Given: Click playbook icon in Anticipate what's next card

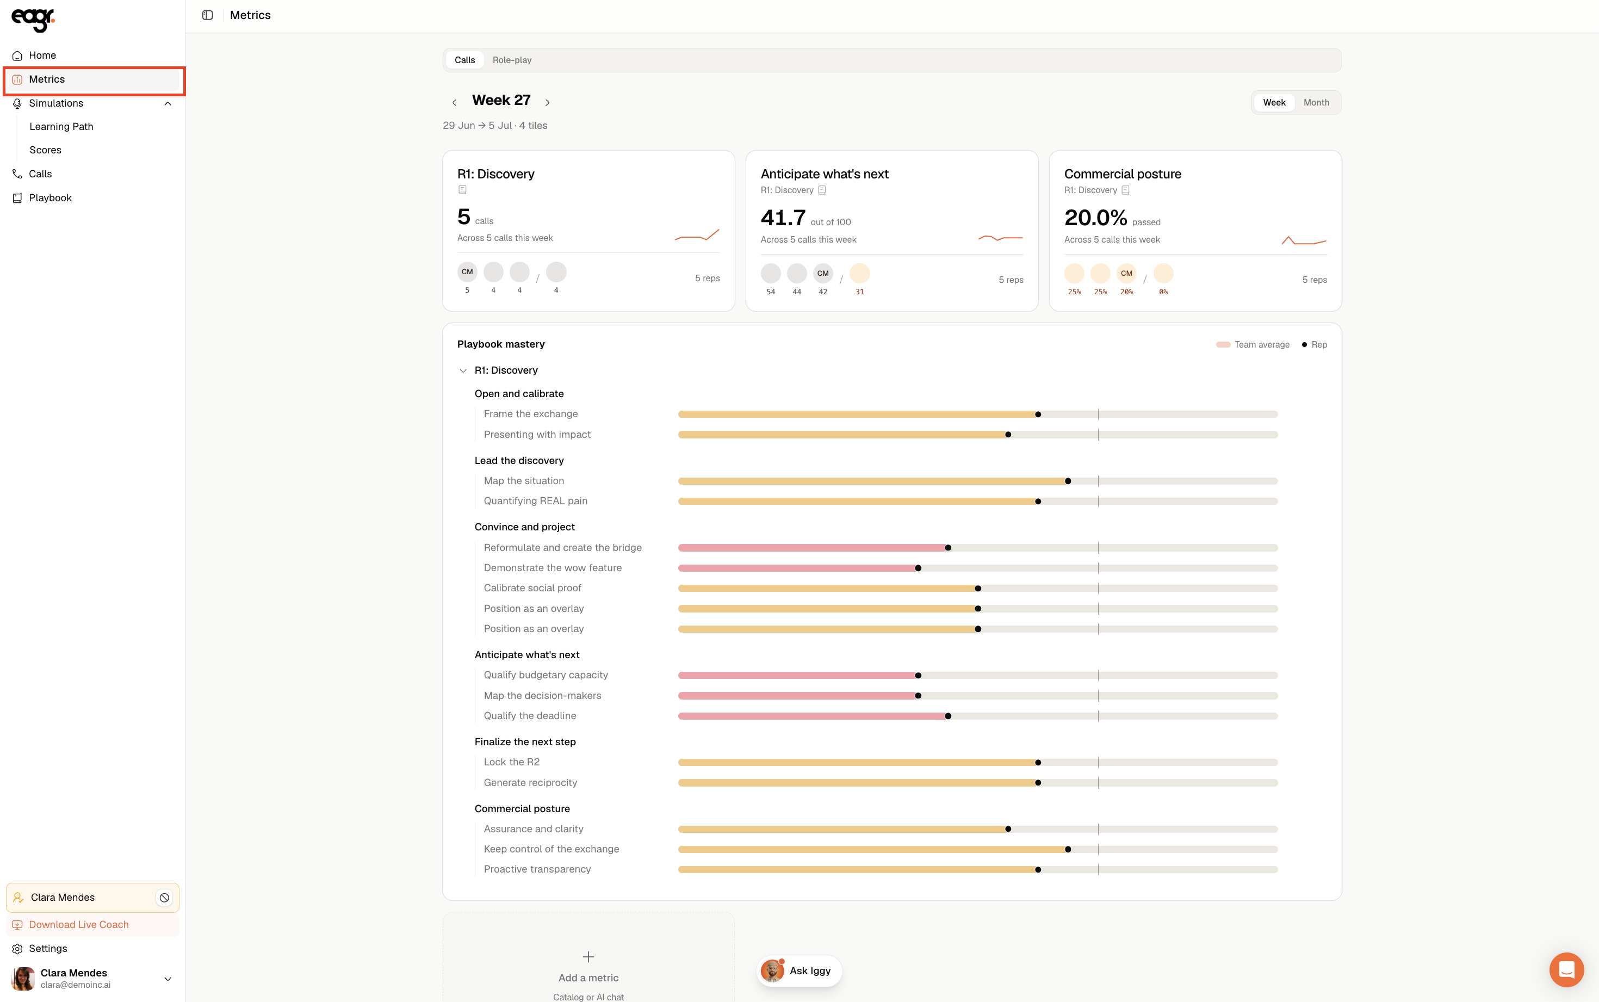Looking at the screenshot, I should pos(822,190).
